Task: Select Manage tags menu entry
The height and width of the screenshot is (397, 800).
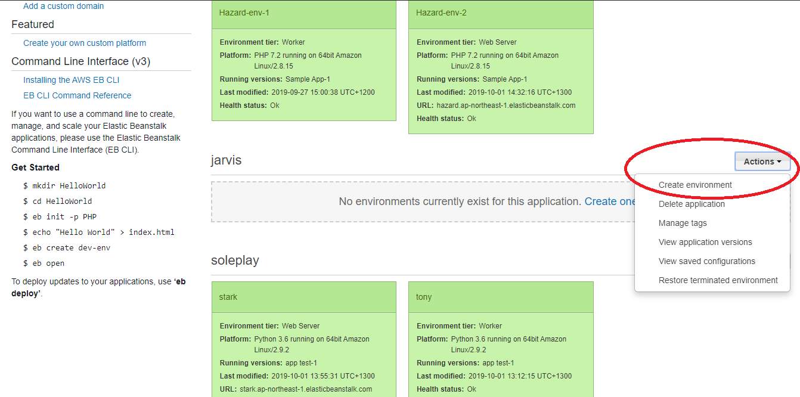Action: pyautogui.click(x=683, y=223)
